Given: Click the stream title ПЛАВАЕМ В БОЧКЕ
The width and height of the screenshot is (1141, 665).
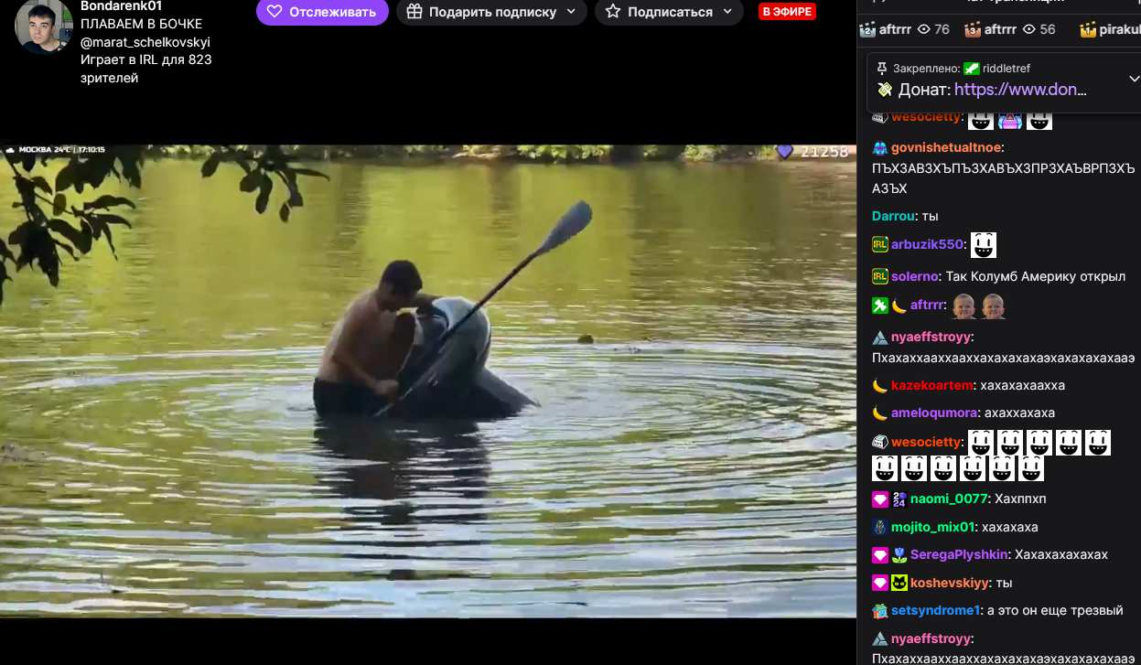Looking at the screenshot, I should 142,24.
